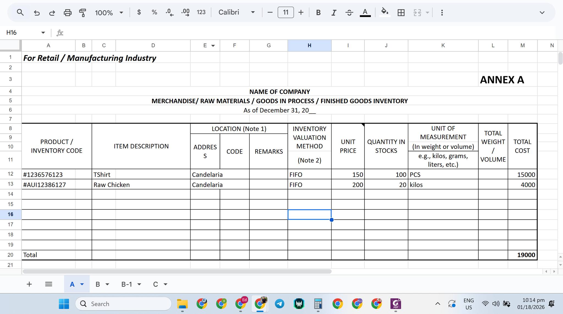Viewport: 563px width, 314px height.
Task: Open the three-dot more options menu
Action: pos(442,12)
